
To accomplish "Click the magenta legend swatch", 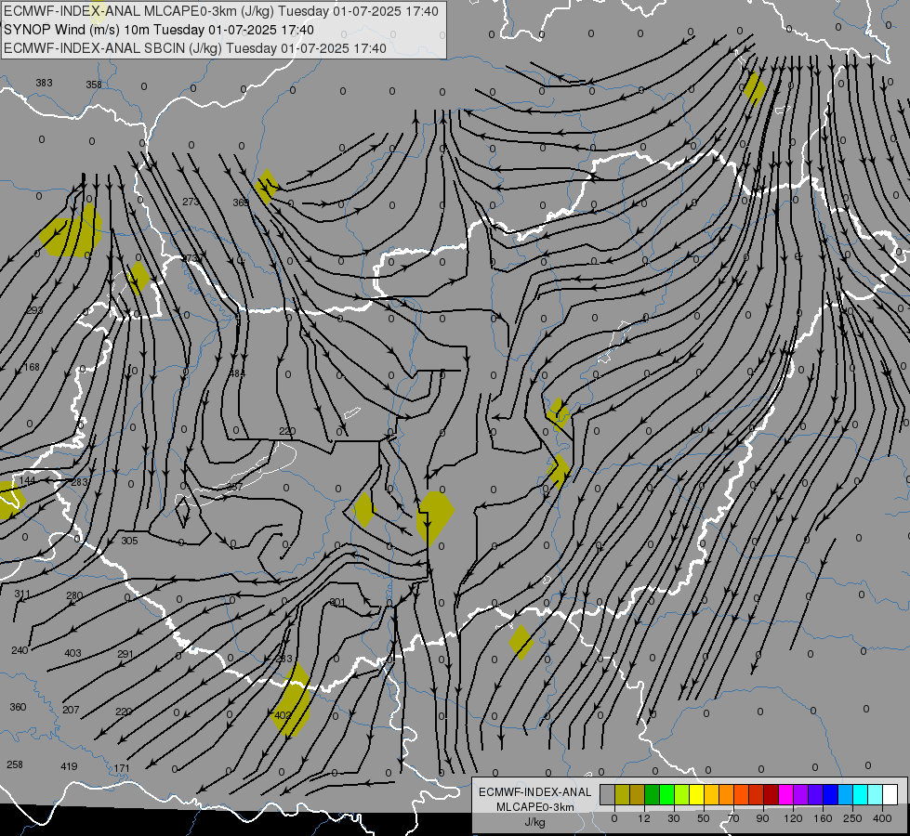I will tap(785, 794).
